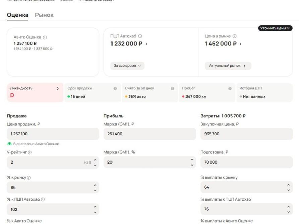Increase % выплаты к ПЦП Автохаб value

click(289, 207)
